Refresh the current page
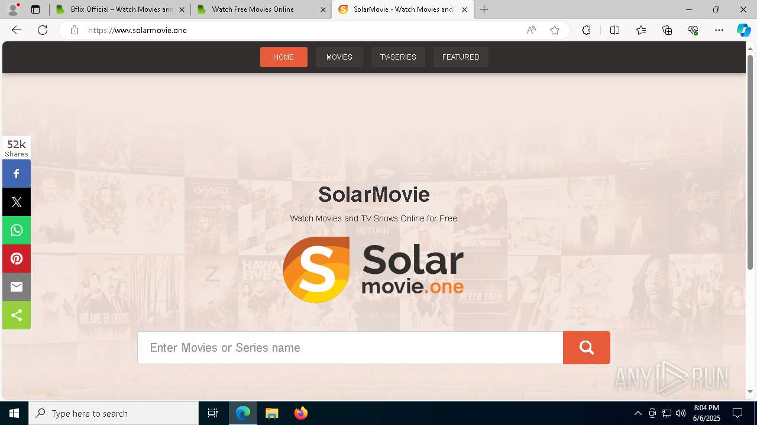This screenshot has width=757, height=425. pos(43,30)
